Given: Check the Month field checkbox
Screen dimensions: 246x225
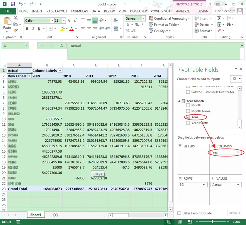Looking at the screenshot, I should click(x=188, y=105).
